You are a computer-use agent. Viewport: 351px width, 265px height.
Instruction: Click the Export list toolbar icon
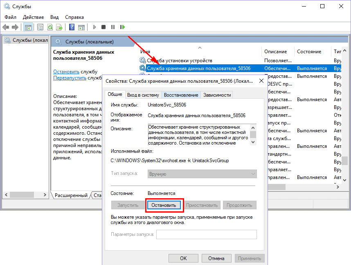pos(59,27)
